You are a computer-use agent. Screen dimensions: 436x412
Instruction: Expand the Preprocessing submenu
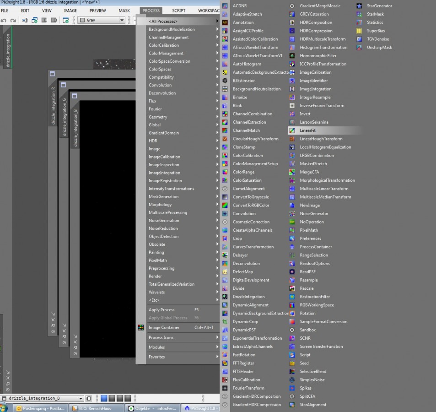tap(182, 268)
